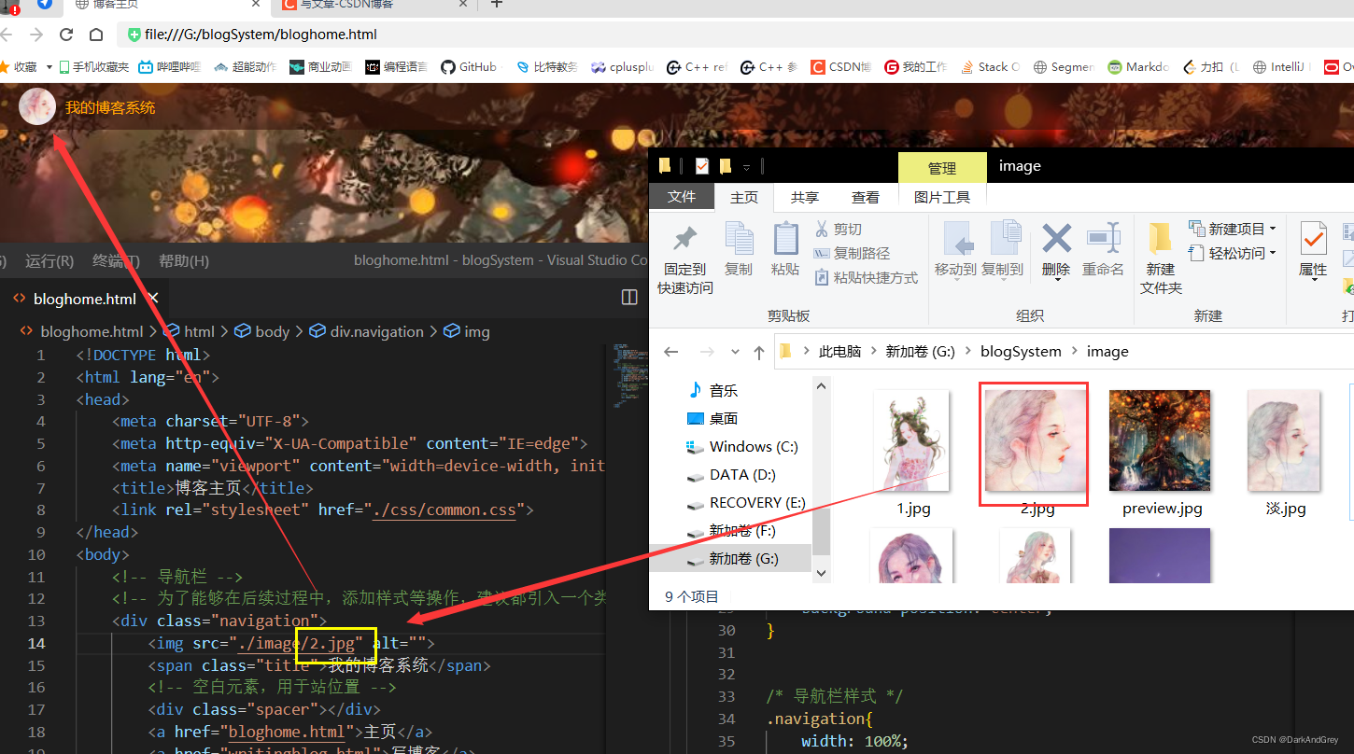Image resolution: width=1354 pixels, height=754 pixels.
Task: Close the 写文章-CSDN博客 tab
Action: [x=462, y=4]
